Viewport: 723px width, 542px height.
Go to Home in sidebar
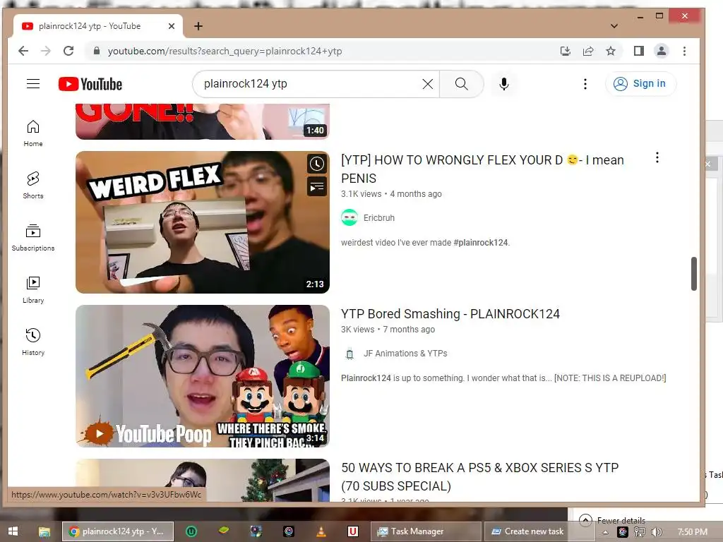33,133
